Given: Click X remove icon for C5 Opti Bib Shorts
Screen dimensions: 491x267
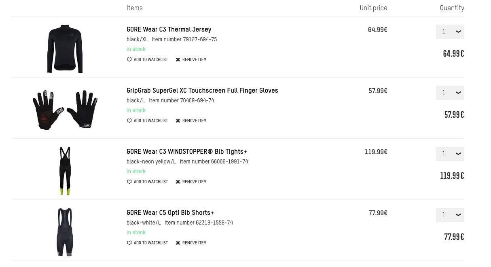Looking at the screenshot, I should [178, 243].
